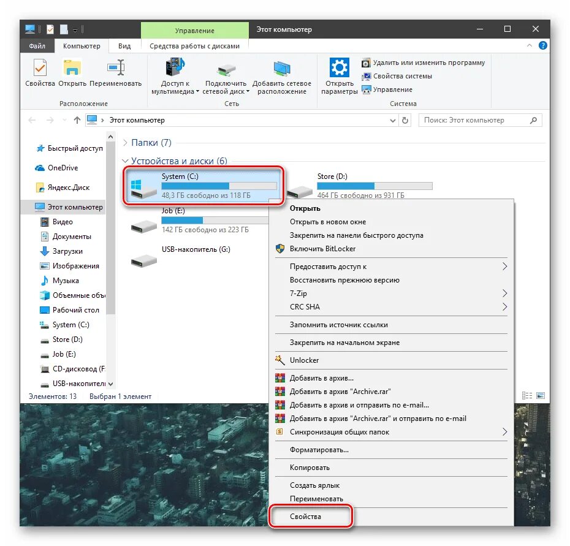Click the quick access toolbar dropdown arrow
This screenshot has height=546, width=570.
pyautogui.click(x=75, y=30)
